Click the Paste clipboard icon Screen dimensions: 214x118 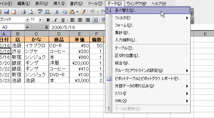coord(72,12)
